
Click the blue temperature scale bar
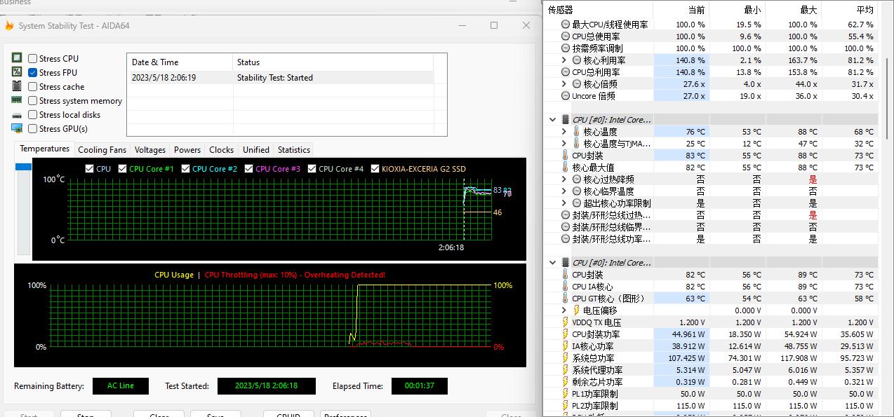[x=23, y=167]
